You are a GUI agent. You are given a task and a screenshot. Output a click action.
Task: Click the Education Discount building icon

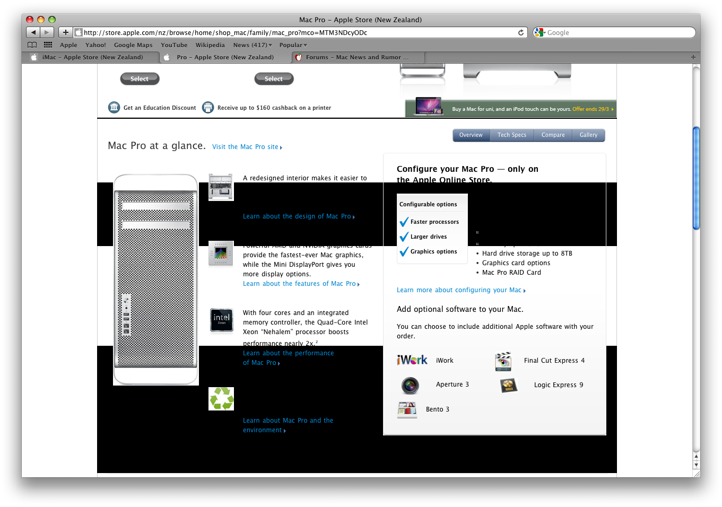[114, 108]
